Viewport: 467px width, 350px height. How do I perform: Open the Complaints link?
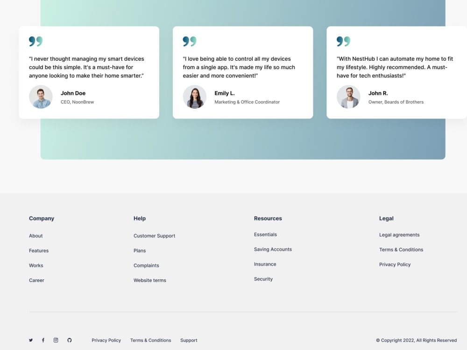pos(146,266)
